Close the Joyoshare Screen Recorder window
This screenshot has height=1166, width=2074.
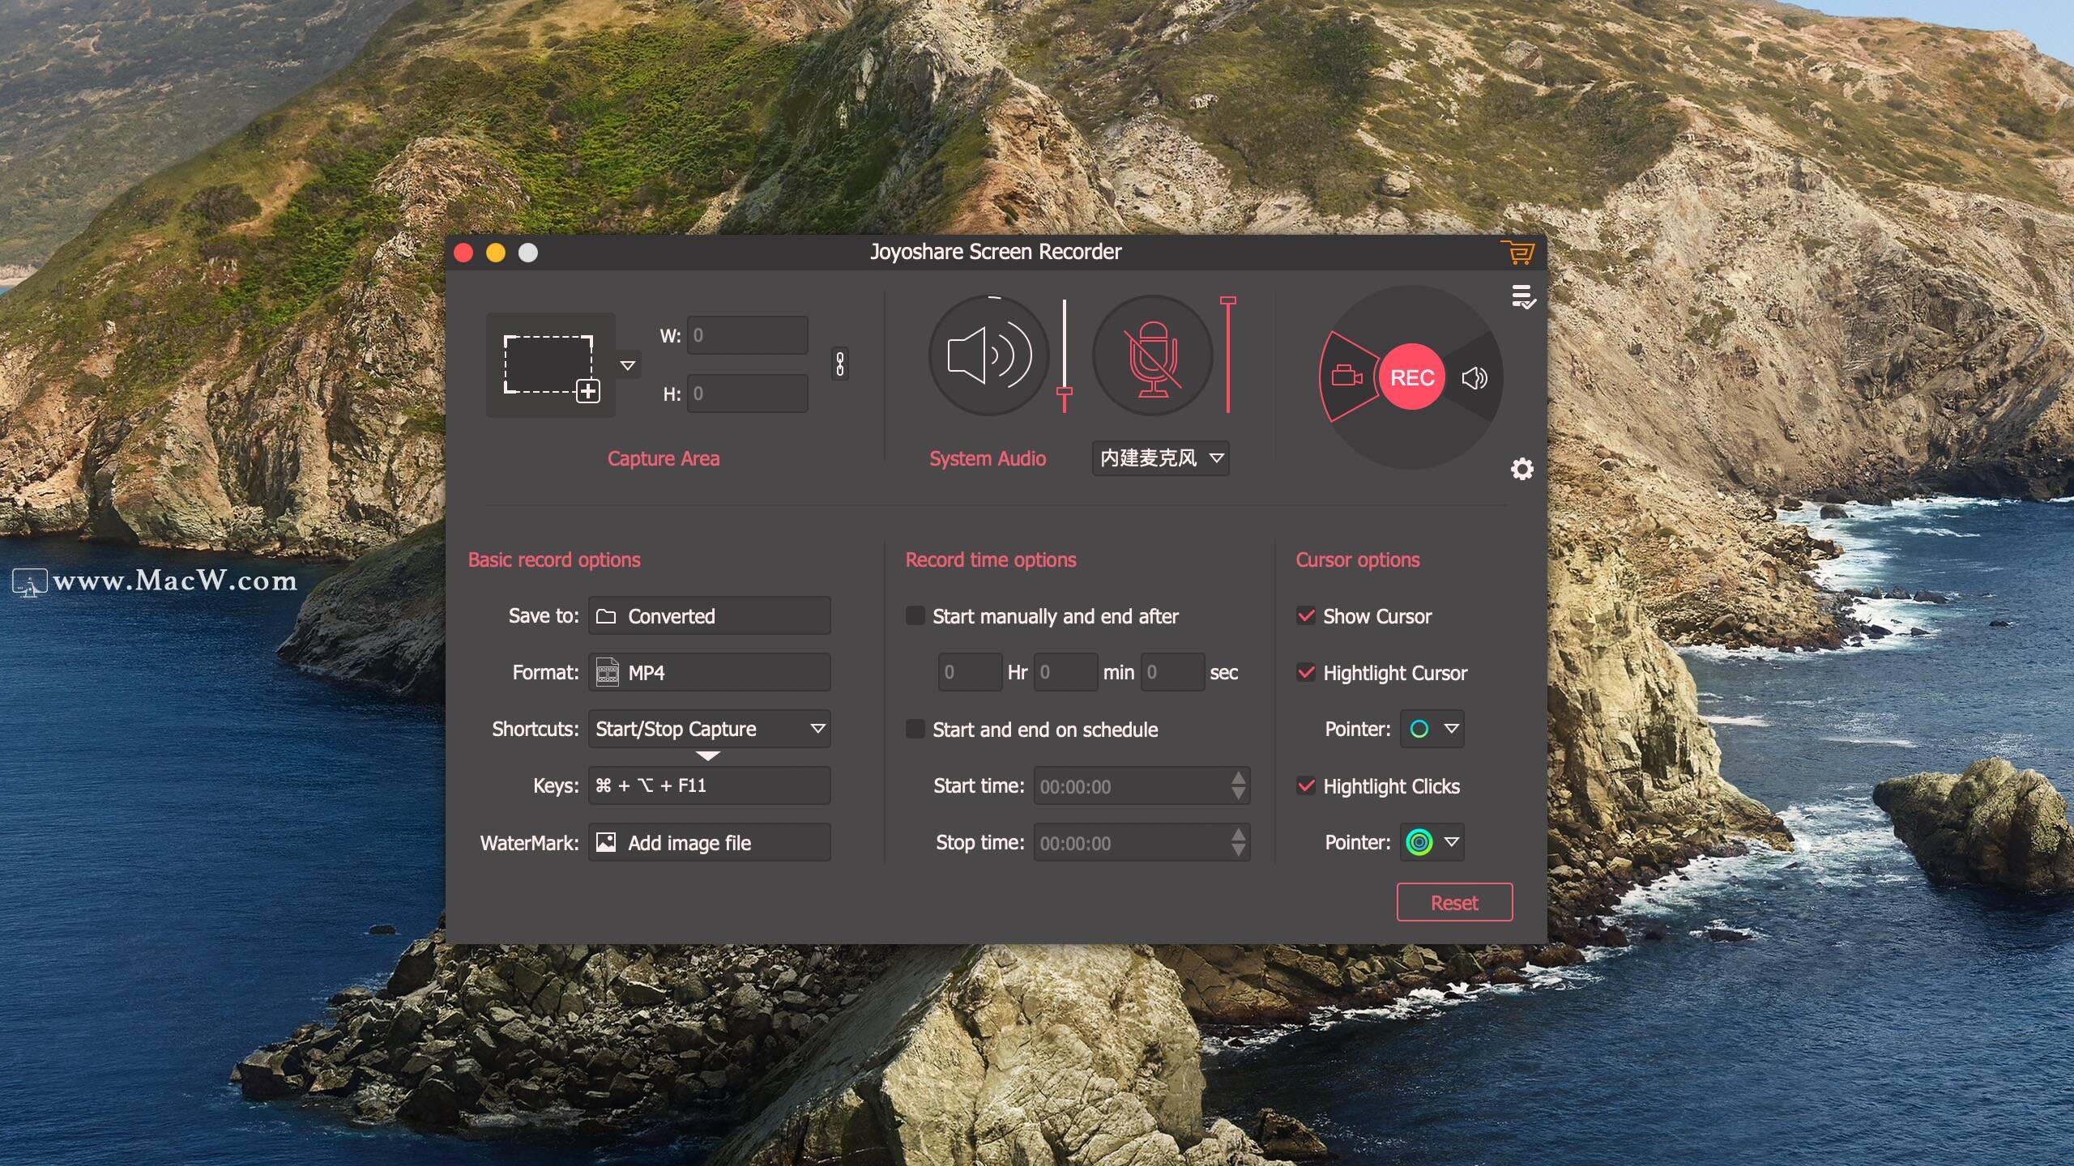click(463, 253)
